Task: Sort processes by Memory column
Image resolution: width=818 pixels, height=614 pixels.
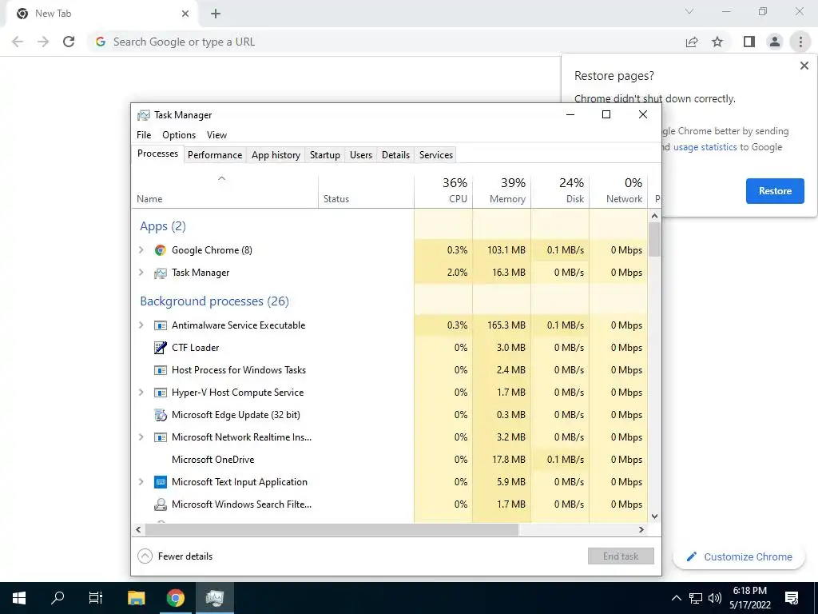Action: pyautogui.click(x=502, y=191)
